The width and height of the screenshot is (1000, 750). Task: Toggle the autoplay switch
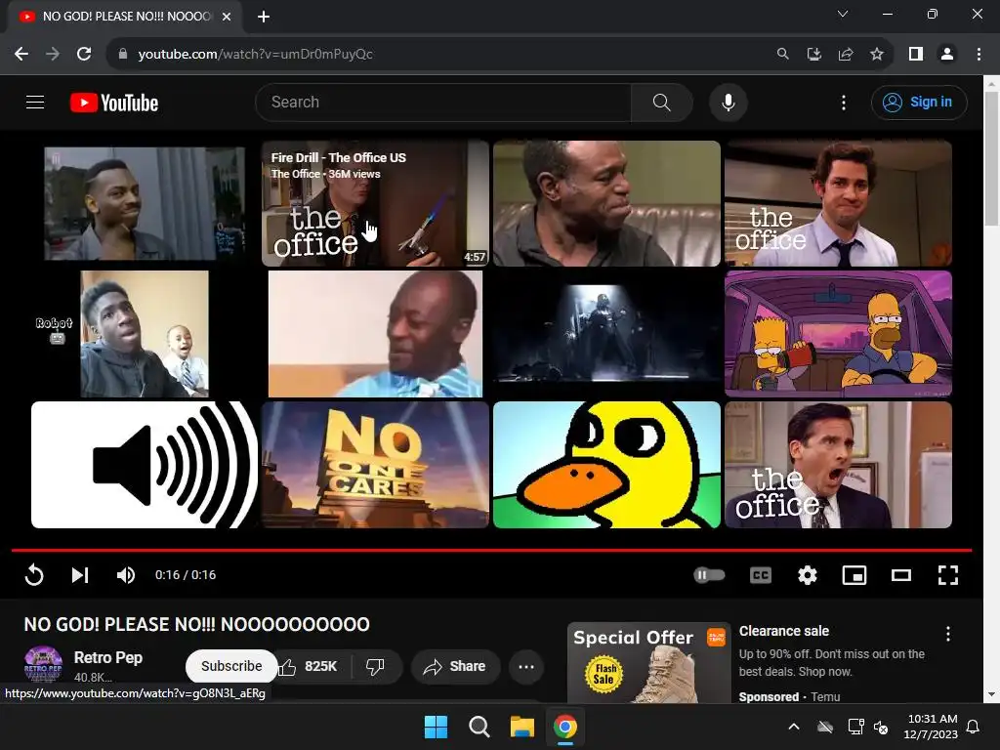(709, 575)
